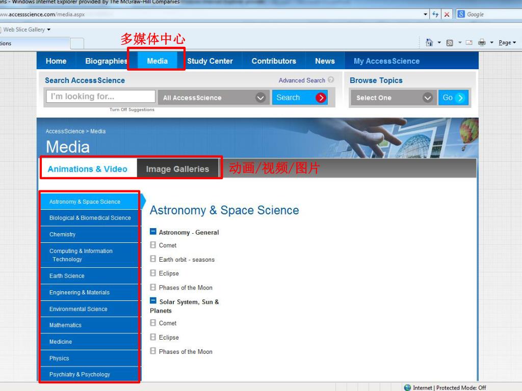Click AccessScience breadcrumb link

click(65, 131)
